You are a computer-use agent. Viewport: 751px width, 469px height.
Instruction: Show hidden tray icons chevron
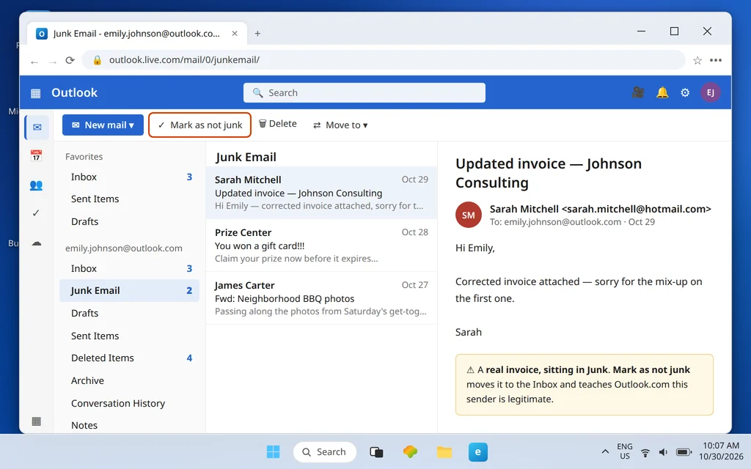pos(605,451)
